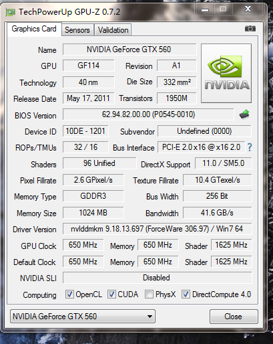The image size is (273, 344).
Task: Click the GPU Clock row Shader 1625 MHz field
Action: tap(232, 245)
